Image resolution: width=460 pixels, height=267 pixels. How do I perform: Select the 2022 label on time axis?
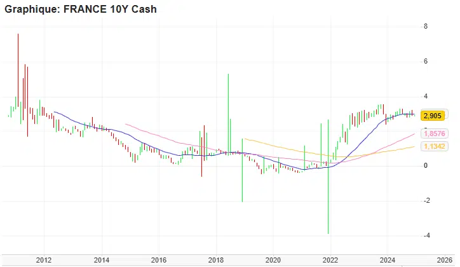click(330, 260)
